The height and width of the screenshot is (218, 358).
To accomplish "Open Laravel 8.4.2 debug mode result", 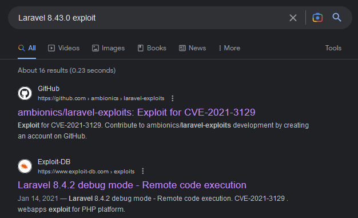I will (x=132, y=185).
